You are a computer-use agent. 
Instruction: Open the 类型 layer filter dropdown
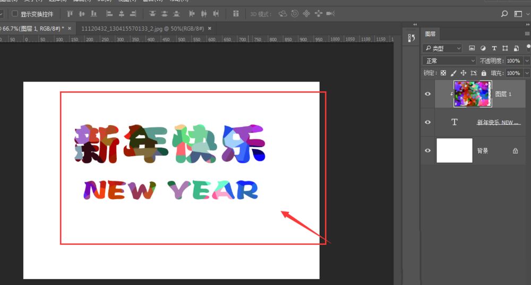(443, 48)
